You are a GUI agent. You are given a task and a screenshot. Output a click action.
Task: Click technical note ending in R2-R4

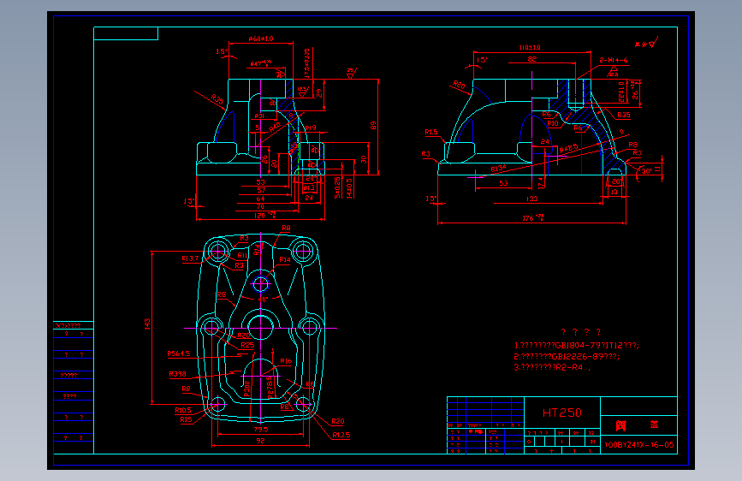(x=552, y=367)
